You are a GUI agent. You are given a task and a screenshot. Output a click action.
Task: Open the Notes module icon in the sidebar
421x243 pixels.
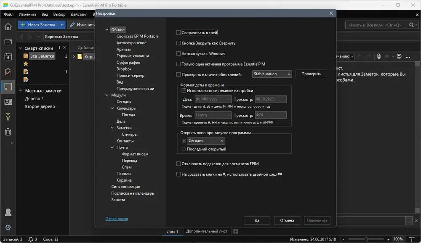8,87
